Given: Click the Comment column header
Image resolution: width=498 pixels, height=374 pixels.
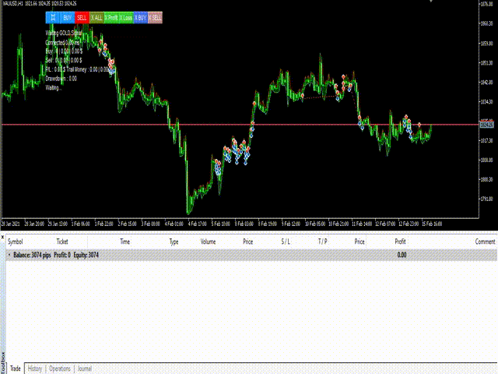Looking at the screenshot, I should click(485, 242).
